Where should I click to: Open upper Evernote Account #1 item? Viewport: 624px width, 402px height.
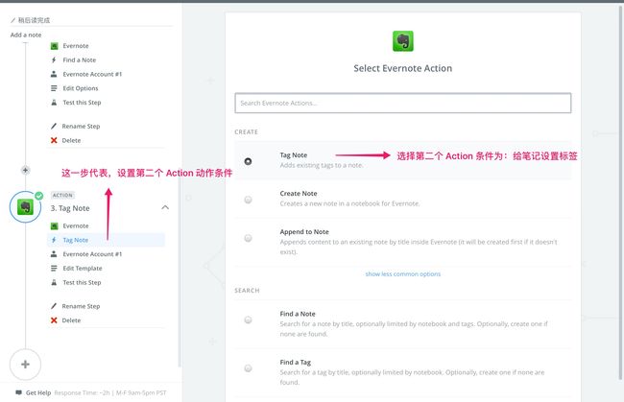pos(92,74)
